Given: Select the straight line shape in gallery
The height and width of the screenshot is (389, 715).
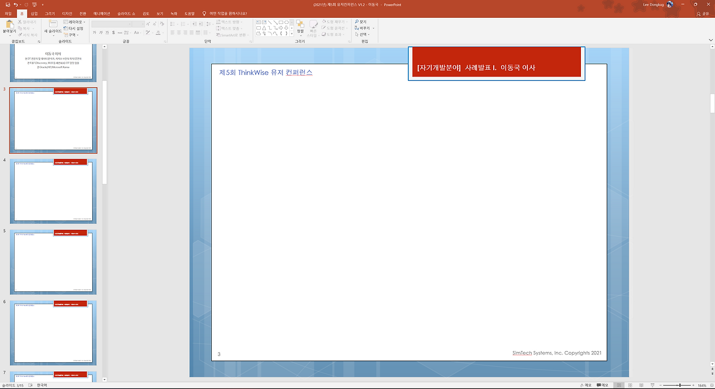Looking at the screenshot, I should tap(270, 22).
